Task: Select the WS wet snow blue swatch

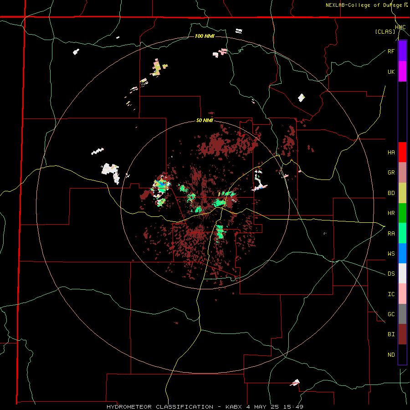Action: click(x=402, y=253)
